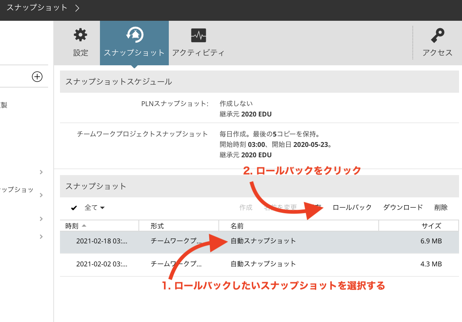Open the アクティビティ pulse monitor icon
Viewport: 462px width, 322px height.
coord(198,36)
